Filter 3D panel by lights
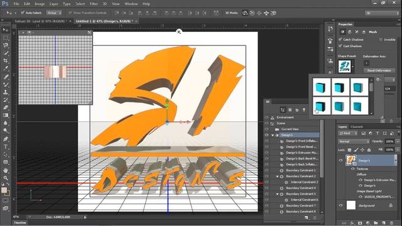The image size is (402, 226). (x=304, y=110)
